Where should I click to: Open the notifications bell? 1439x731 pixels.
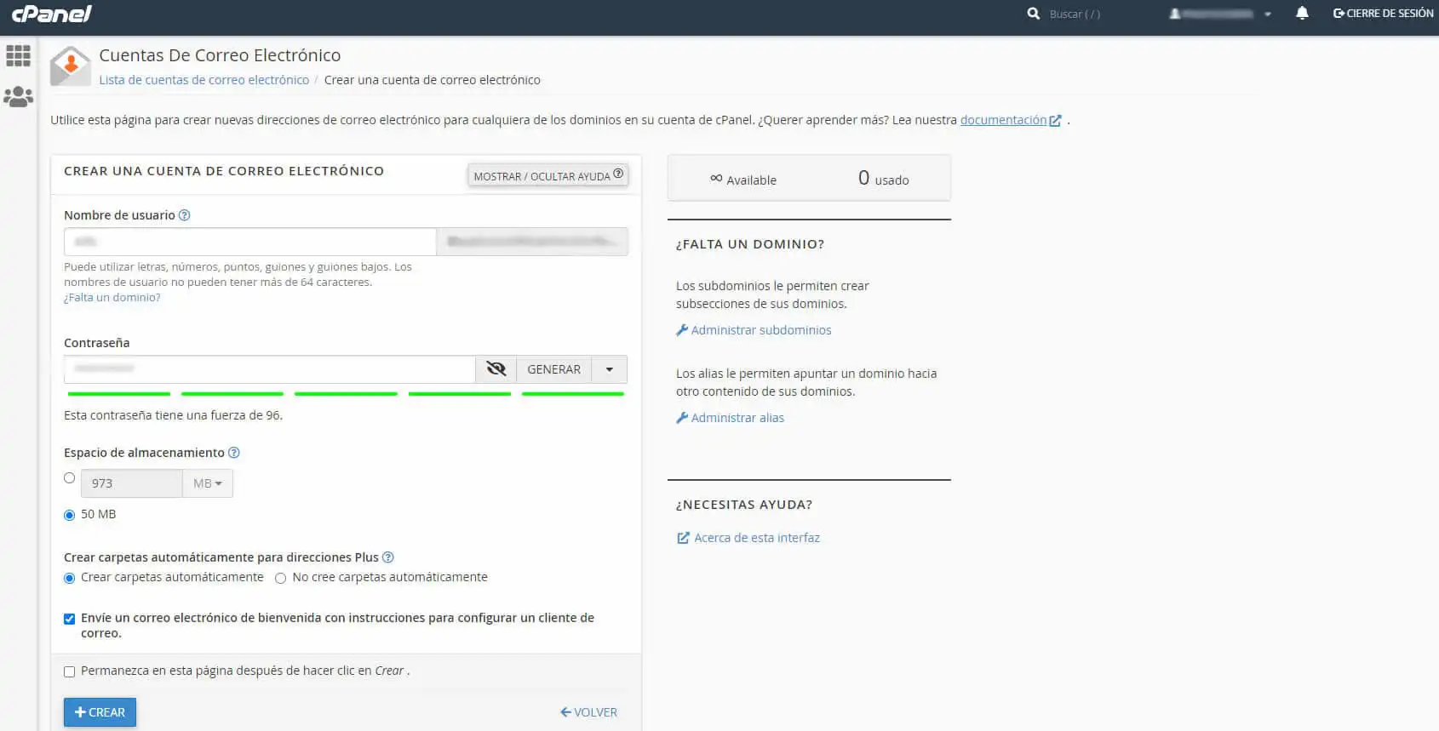[1302, 14]
